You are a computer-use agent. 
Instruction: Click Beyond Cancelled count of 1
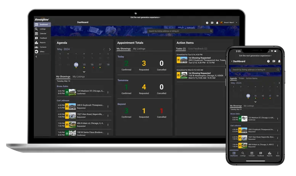[x=161, y=111]
